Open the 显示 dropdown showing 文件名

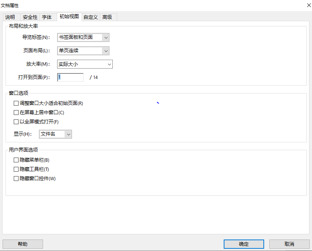(x=68, y=134)
